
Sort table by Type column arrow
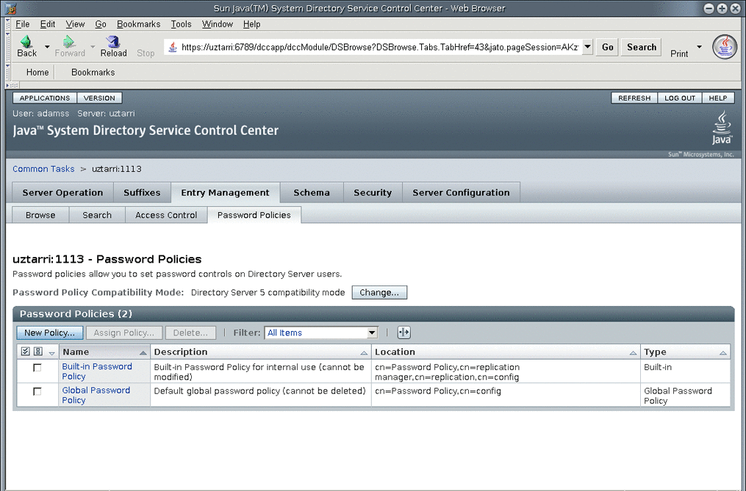[x=723, y=353]
